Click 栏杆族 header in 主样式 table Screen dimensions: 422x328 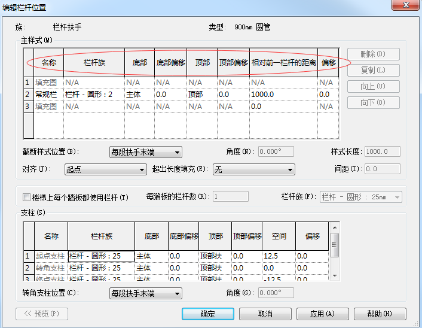click(94, 63)
